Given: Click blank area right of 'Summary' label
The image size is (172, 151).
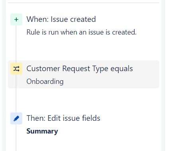Looking at the screenshot, I should [108, 131].
